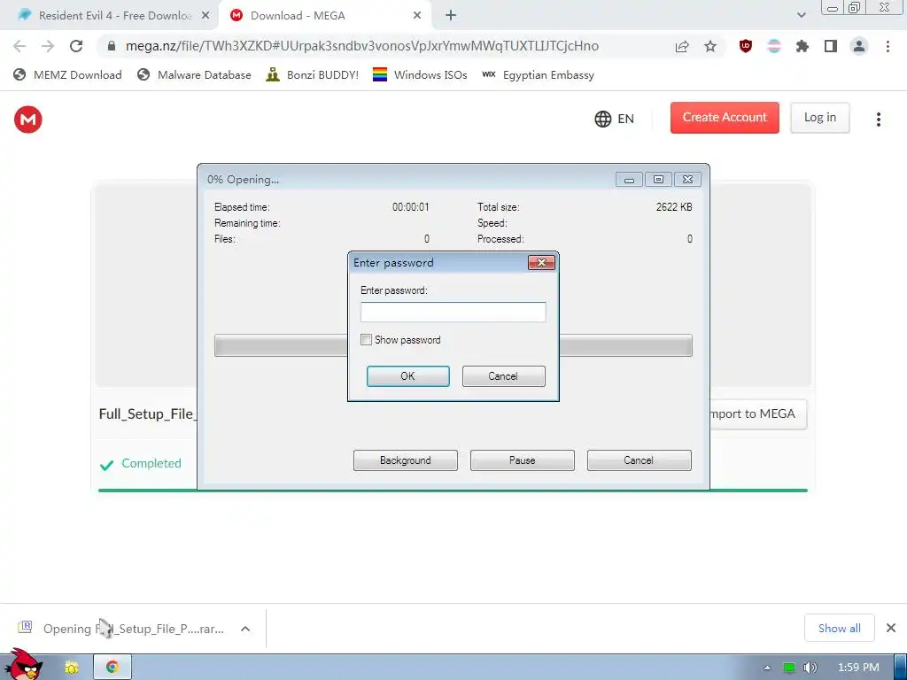Viewport: 907px width, 680px height.
Task: Close the Enter password dialog with red X
Action: [541, 262]
